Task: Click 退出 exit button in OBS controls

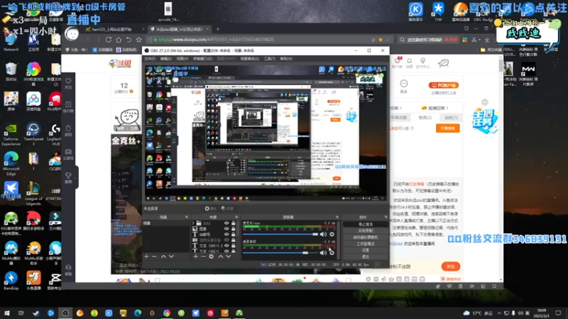Action: point(366,257)
